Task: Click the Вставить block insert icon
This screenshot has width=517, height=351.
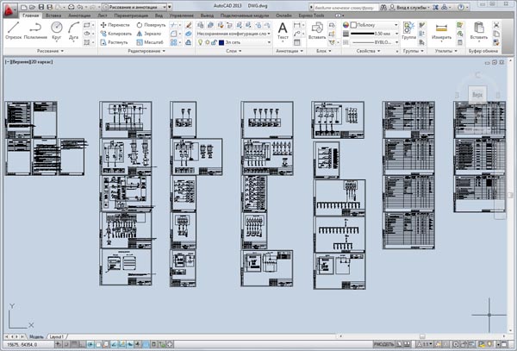Action: point(316,30)
